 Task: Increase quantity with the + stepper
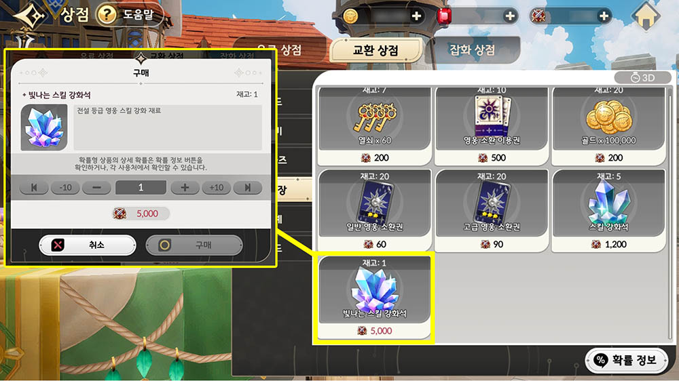185,188
